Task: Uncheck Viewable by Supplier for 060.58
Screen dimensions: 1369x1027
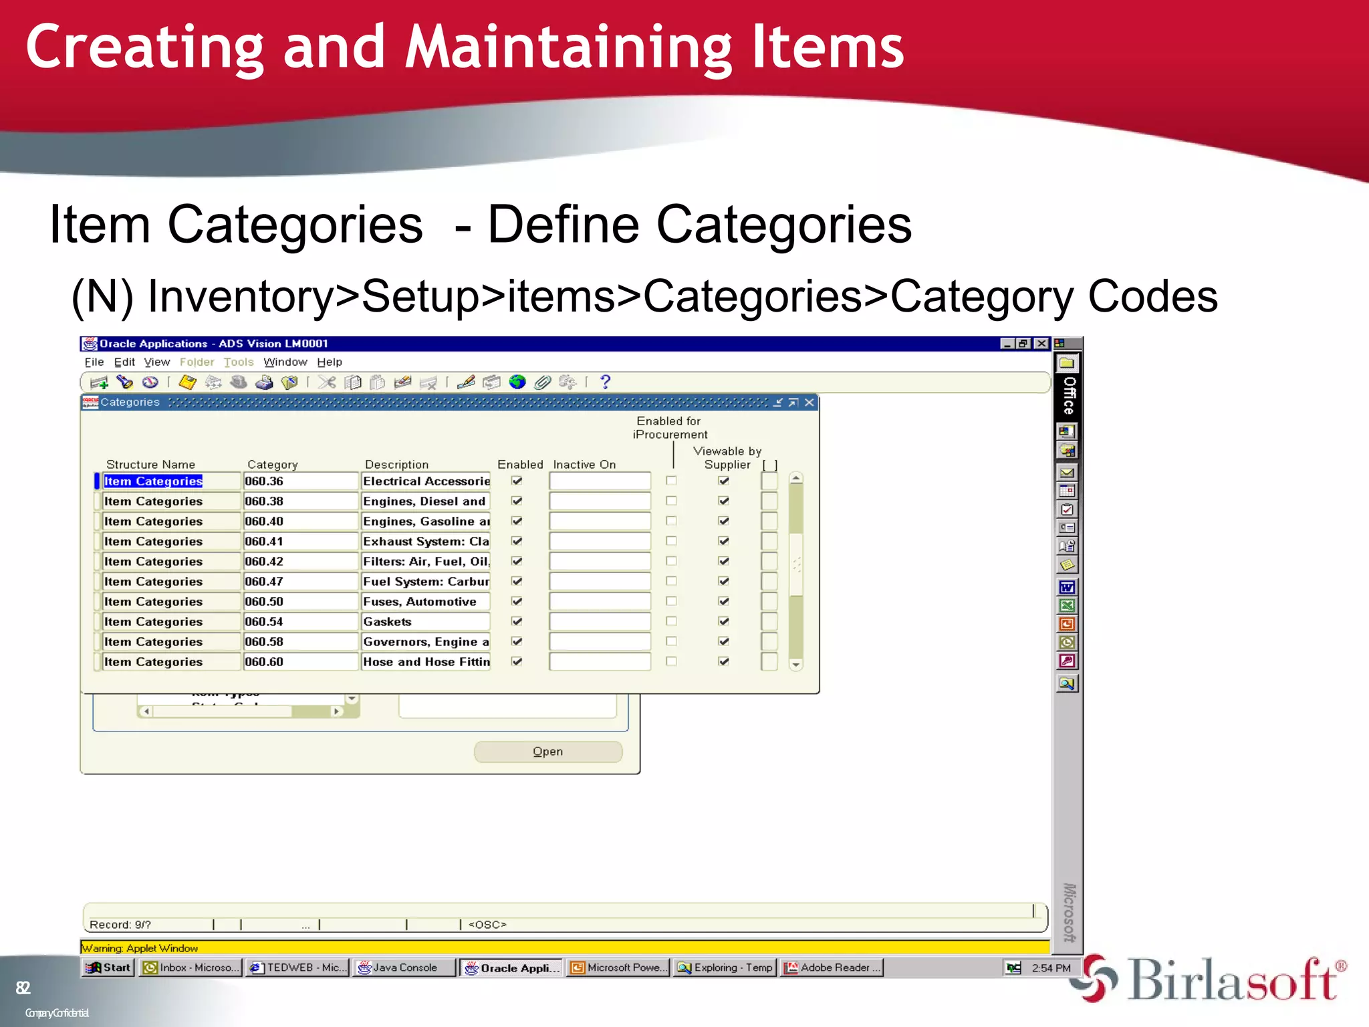Action: tap(723, 641)
